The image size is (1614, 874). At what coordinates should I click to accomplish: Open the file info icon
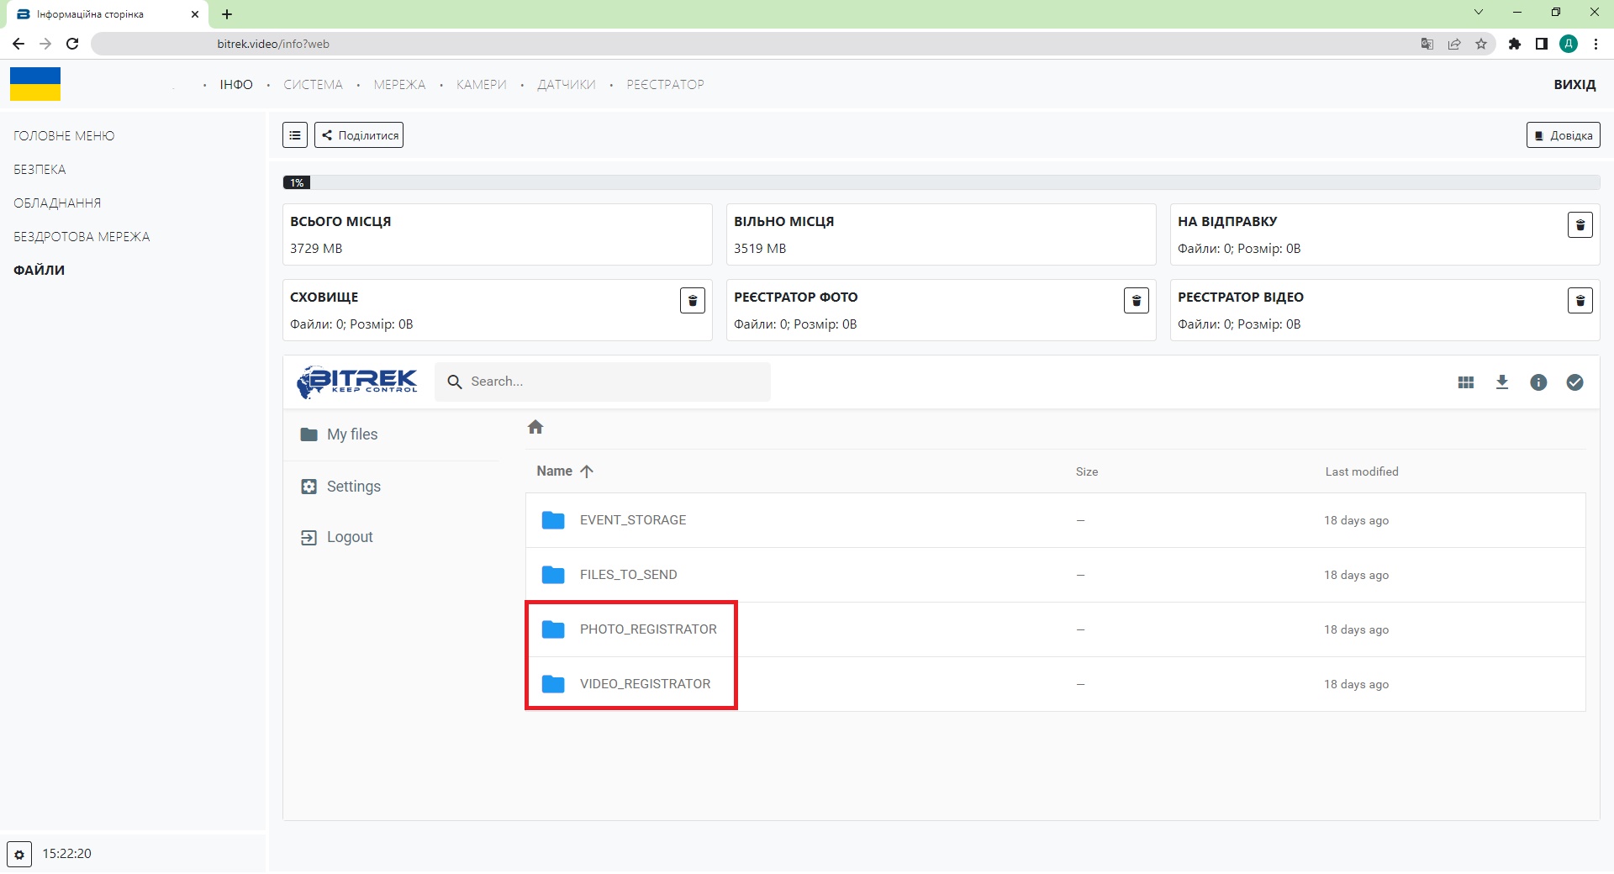[1538, 382]
